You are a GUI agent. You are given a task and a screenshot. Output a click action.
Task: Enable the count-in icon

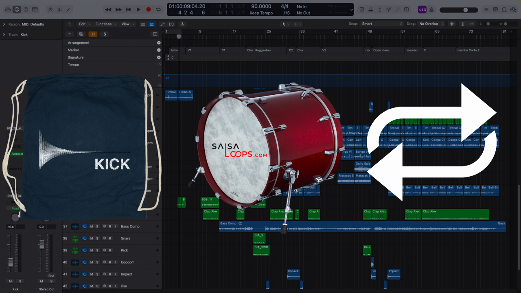(422, 9)
